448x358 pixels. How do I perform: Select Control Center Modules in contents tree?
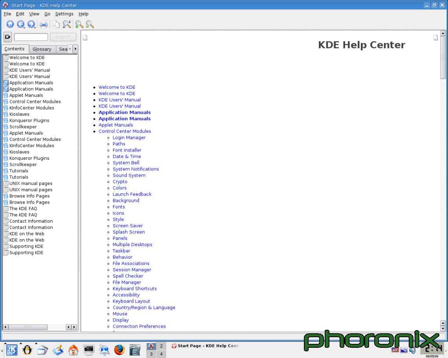click(35, 102)
